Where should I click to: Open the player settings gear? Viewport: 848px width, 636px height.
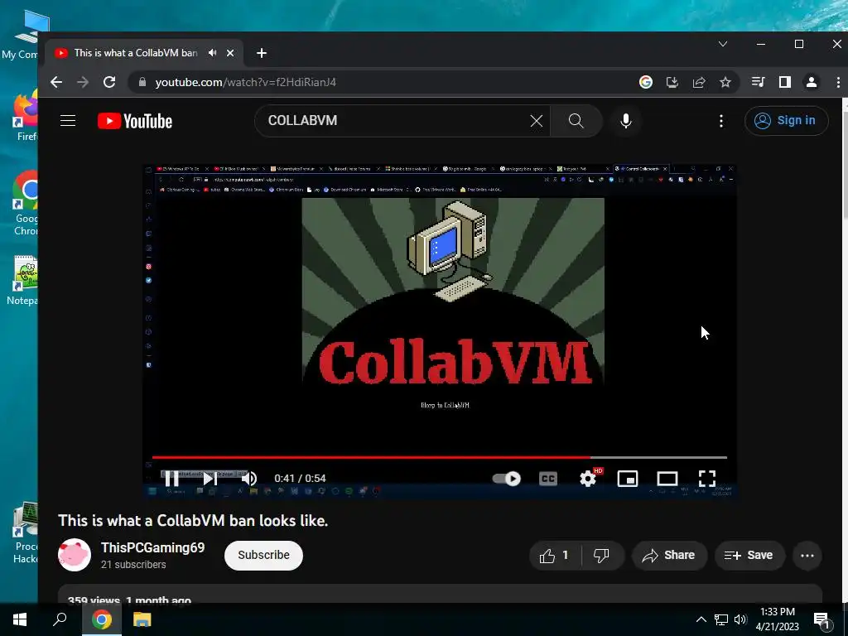click(588, 478)
